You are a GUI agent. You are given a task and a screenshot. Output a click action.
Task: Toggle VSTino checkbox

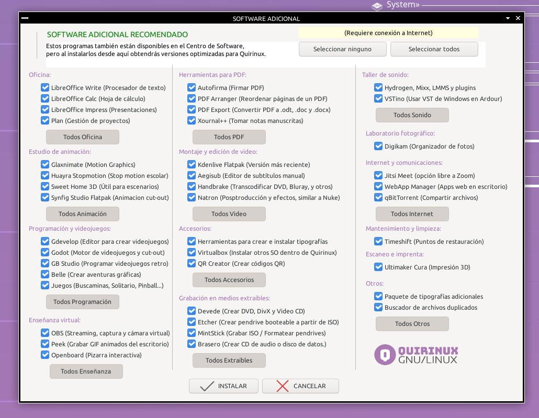tap(378, 98)
